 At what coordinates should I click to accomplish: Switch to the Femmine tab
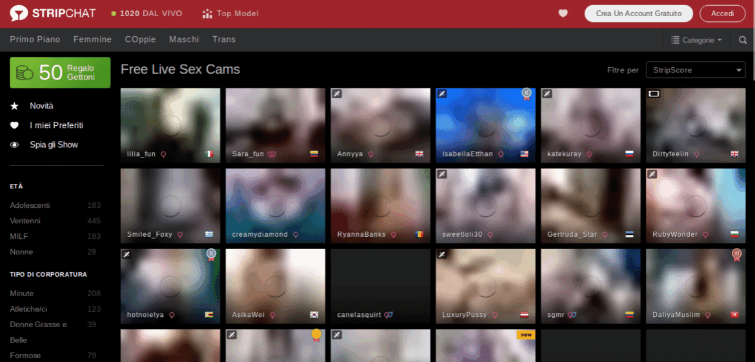pos(92,39)
